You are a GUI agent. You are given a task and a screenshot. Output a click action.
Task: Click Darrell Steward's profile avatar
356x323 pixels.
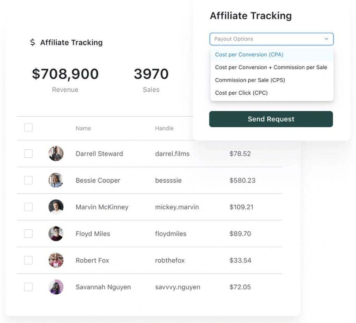[x=56, y=153]
